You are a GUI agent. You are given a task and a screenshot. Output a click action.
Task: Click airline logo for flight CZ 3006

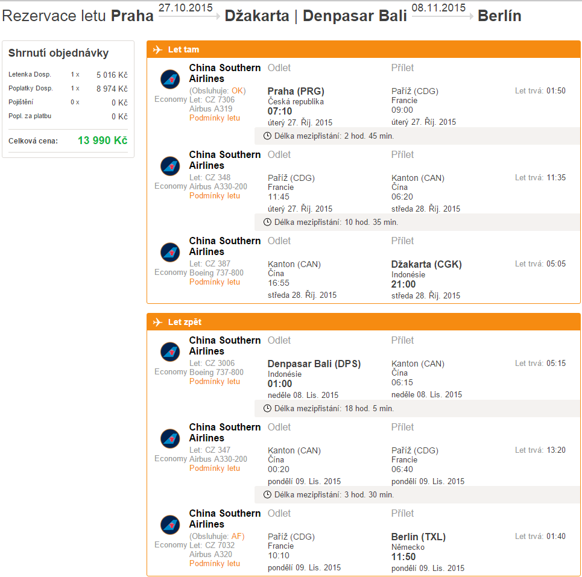pos(170,352)
